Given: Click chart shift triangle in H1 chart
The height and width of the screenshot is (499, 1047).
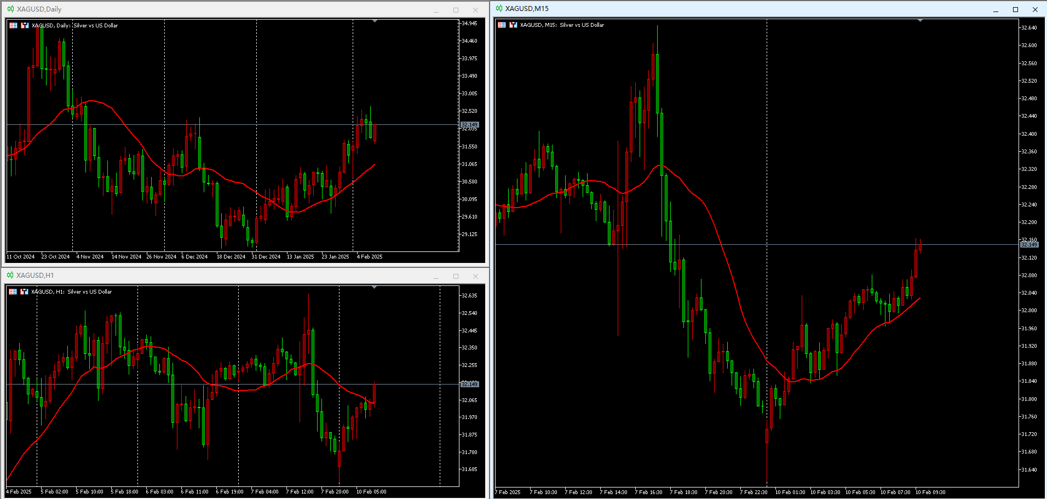Looking at the screenshot, I should pyautogui.click(x=375, y=287).
